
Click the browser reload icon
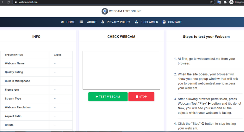coord(8,2)
